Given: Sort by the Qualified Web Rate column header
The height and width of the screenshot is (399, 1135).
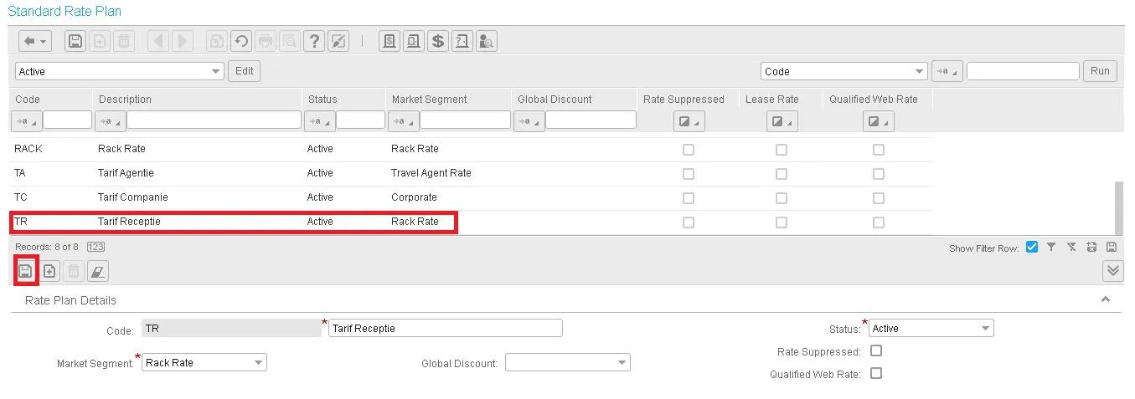Looking at the screenshot, I should pos(874,100).
